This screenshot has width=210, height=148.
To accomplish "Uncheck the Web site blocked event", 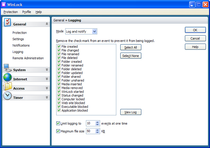I will pos(59,103).
